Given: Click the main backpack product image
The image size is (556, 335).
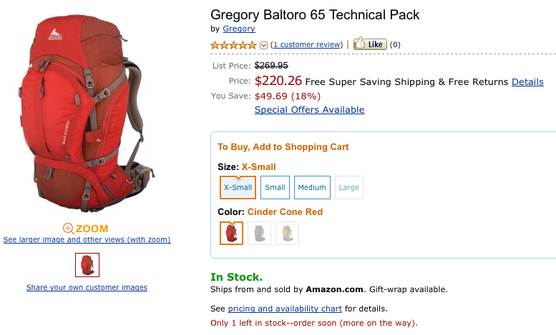Looking at the screenshot, I should (x=87, y=114).
